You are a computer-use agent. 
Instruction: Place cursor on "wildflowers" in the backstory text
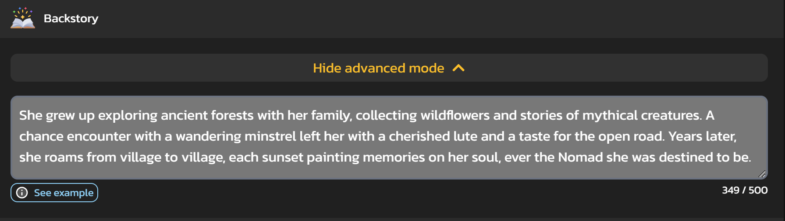tap(455, 115)
